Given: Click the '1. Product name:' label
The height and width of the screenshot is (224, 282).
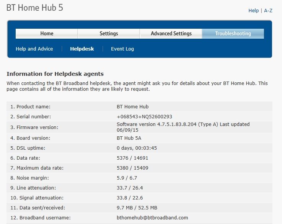Looking at the screenshot, I should click(30, 107).
